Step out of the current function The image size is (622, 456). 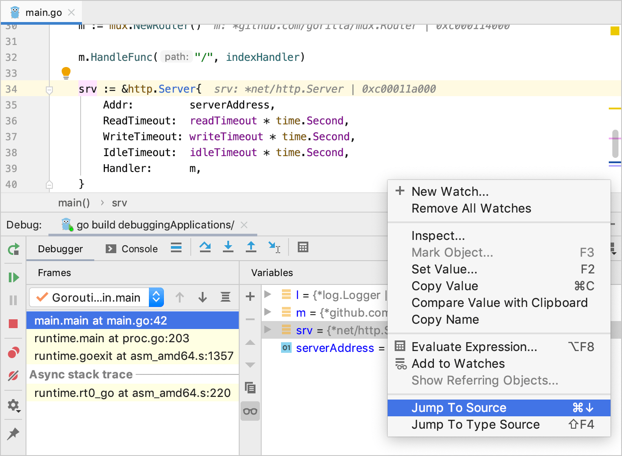pyautogui.click(x=251, y=247)
